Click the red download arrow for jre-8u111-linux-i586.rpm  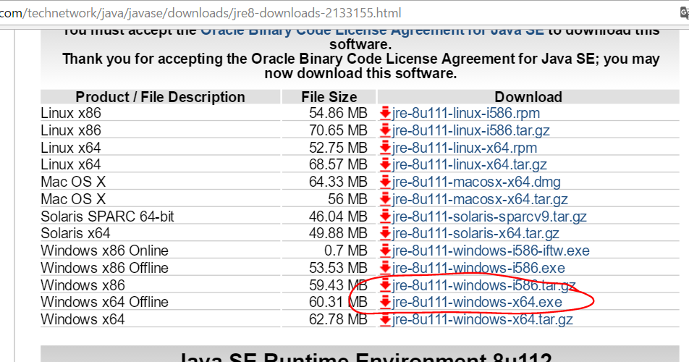point(385,114)
